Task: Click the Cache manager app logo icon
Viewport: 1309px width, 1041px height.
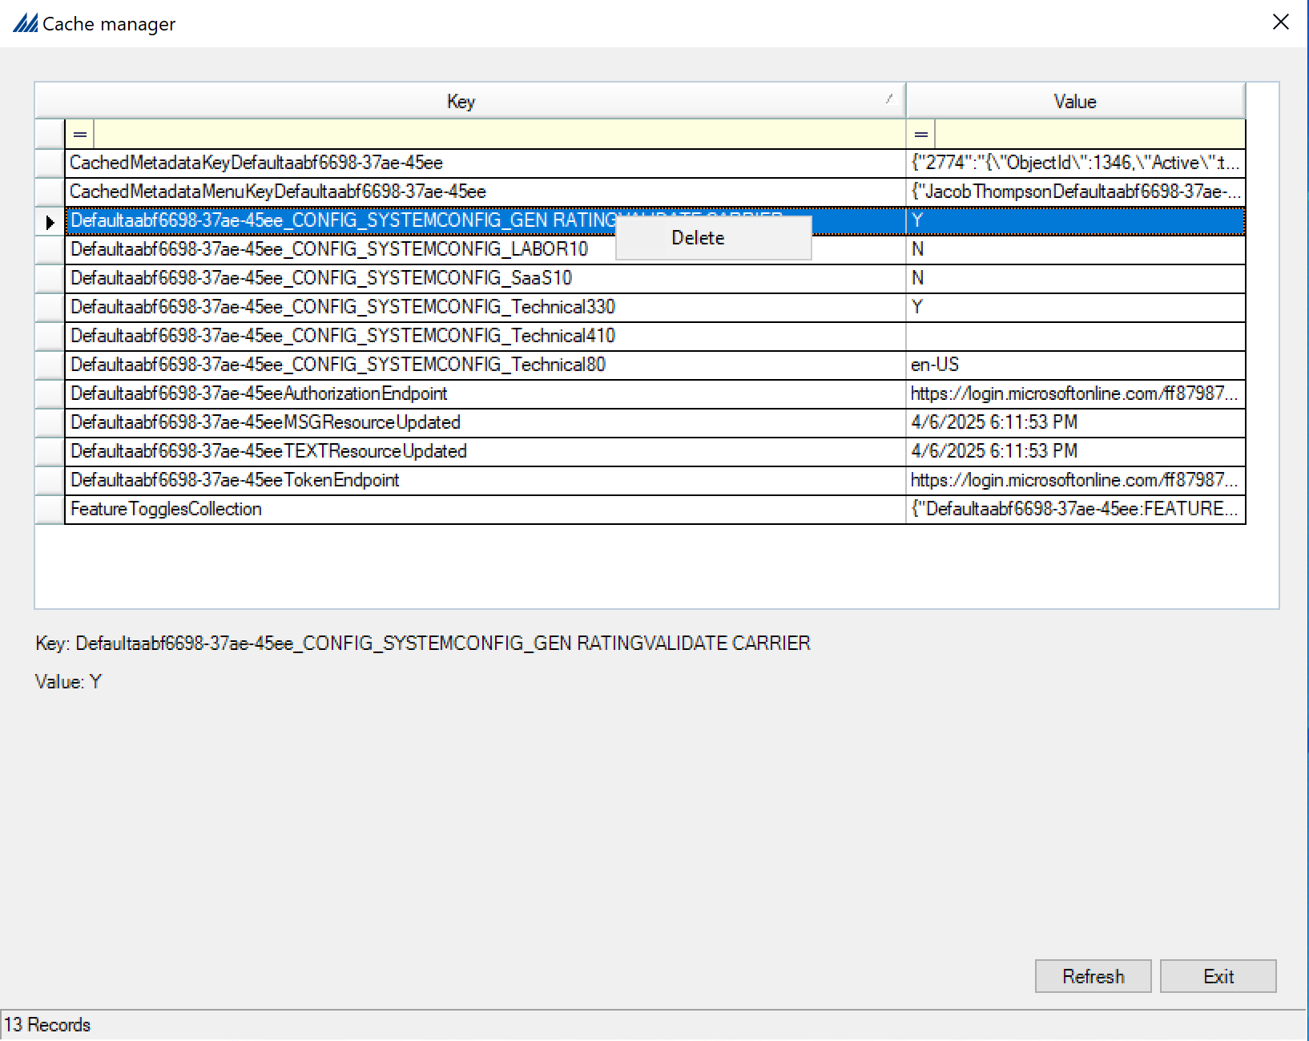Action: pos(25,23)
